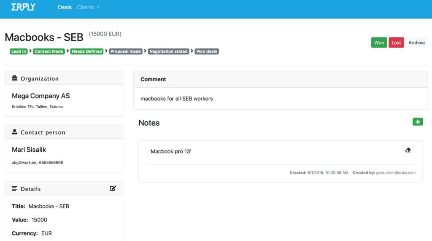
Task: Click the note creator gerk.allert@erply.com
Action: coord(396,173)
